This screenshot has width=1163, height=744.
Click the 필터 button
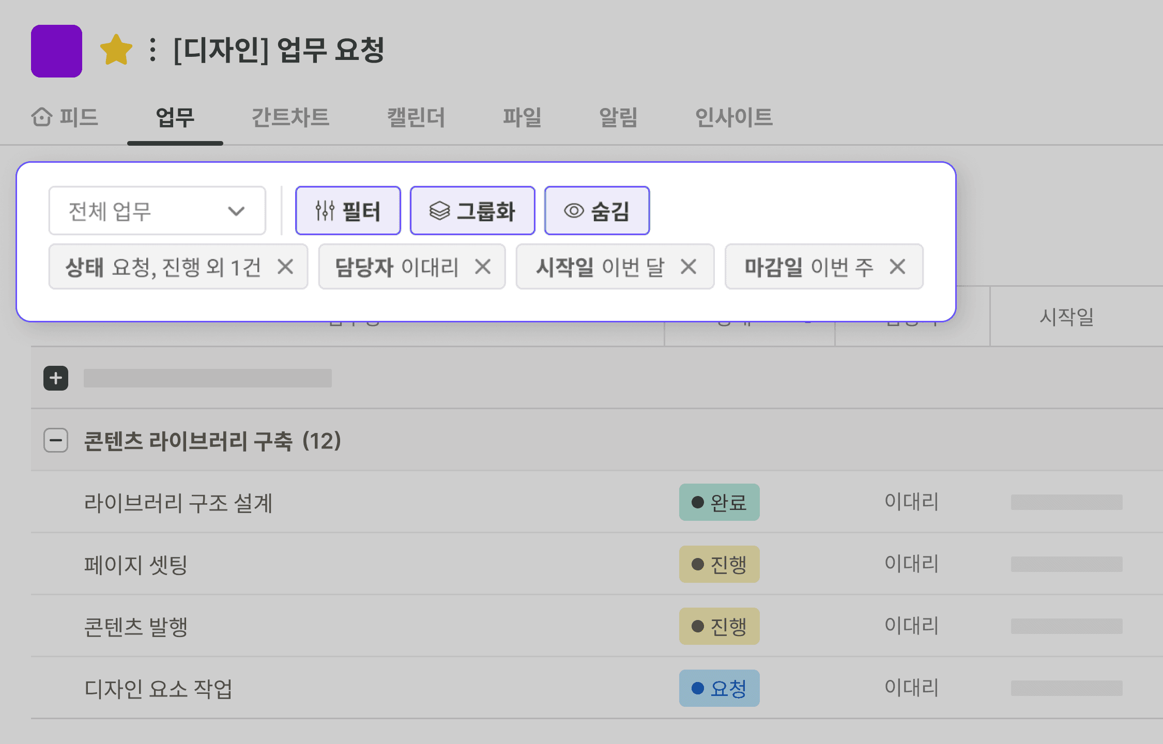(348, 211)
